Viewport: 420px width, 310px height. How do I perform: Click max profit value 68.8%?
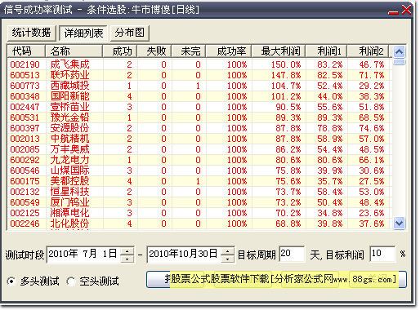[x=288, y=224]
